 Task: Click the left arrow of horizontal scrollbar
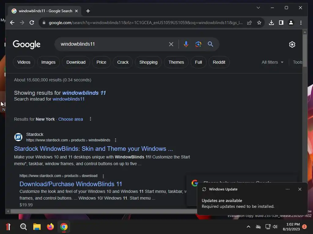(x=8, y=211)
